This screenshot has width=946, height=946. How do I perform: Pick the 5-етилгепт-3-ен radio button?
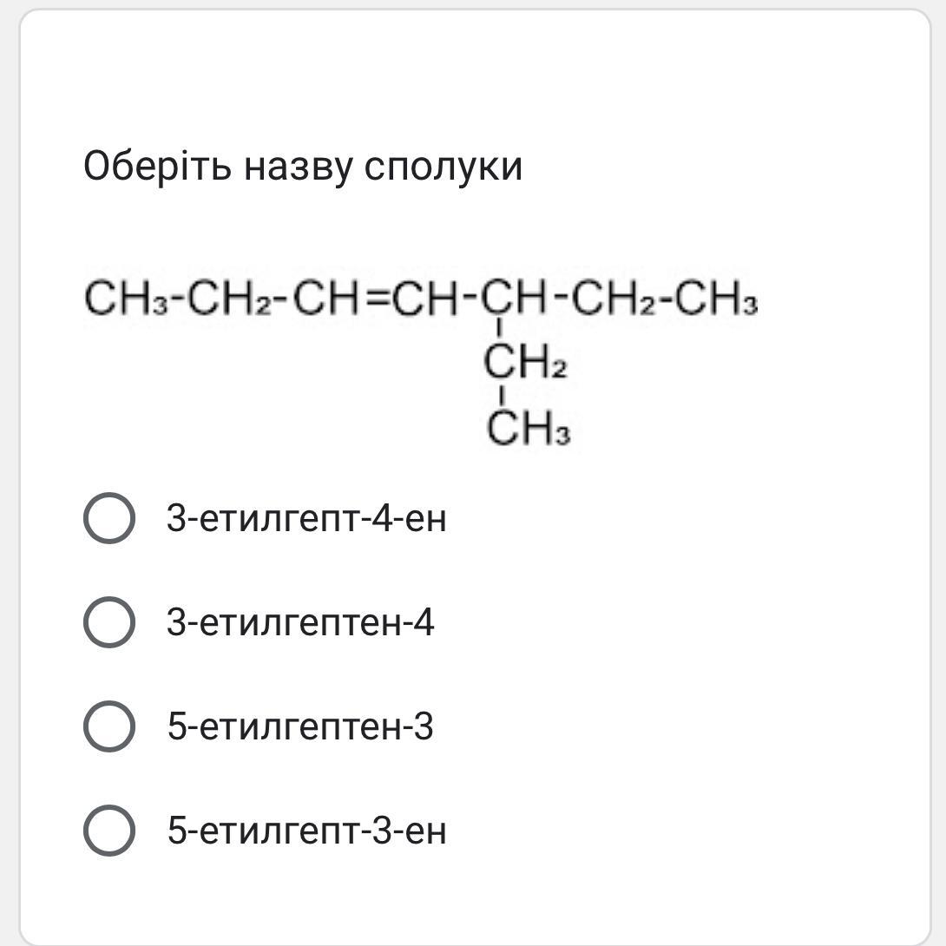(x=109, y=831)
